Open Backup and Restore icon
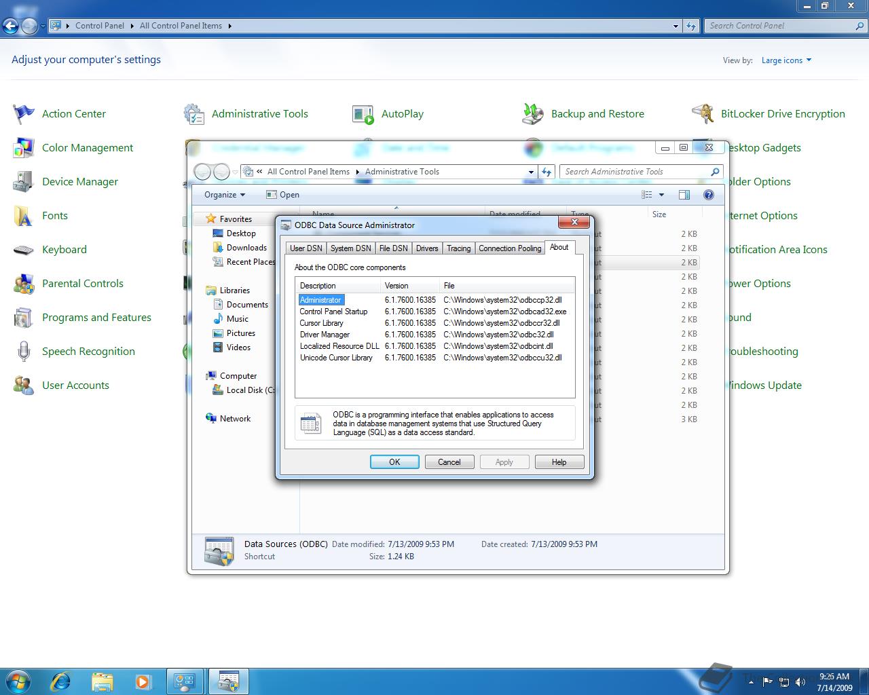Screen dimensions: 869x695 pos(533,114)
